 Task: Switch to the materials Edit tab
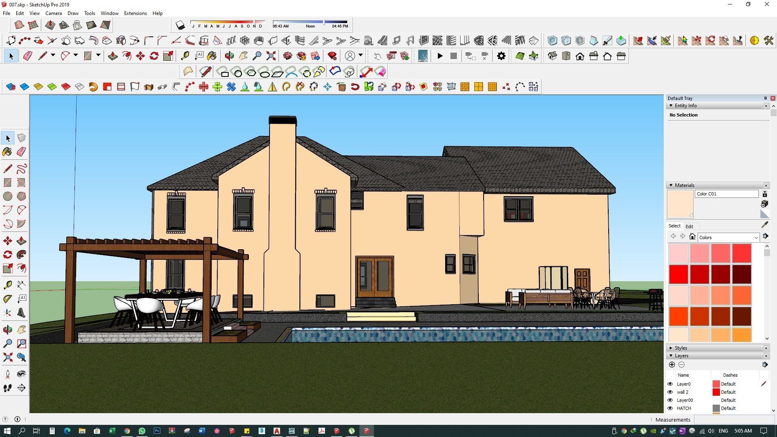point(689,227)
